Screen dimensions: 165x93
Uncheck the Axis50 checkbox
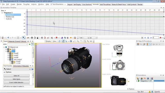pos(10,58)
